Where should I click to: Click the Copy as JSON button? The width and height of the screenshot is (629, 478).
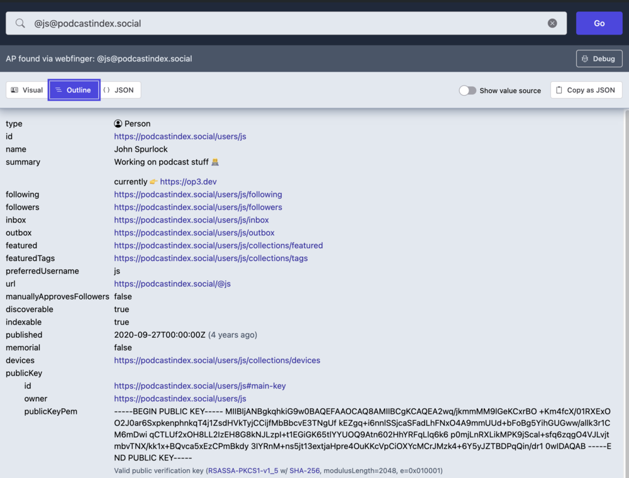[x=586, y=90]
